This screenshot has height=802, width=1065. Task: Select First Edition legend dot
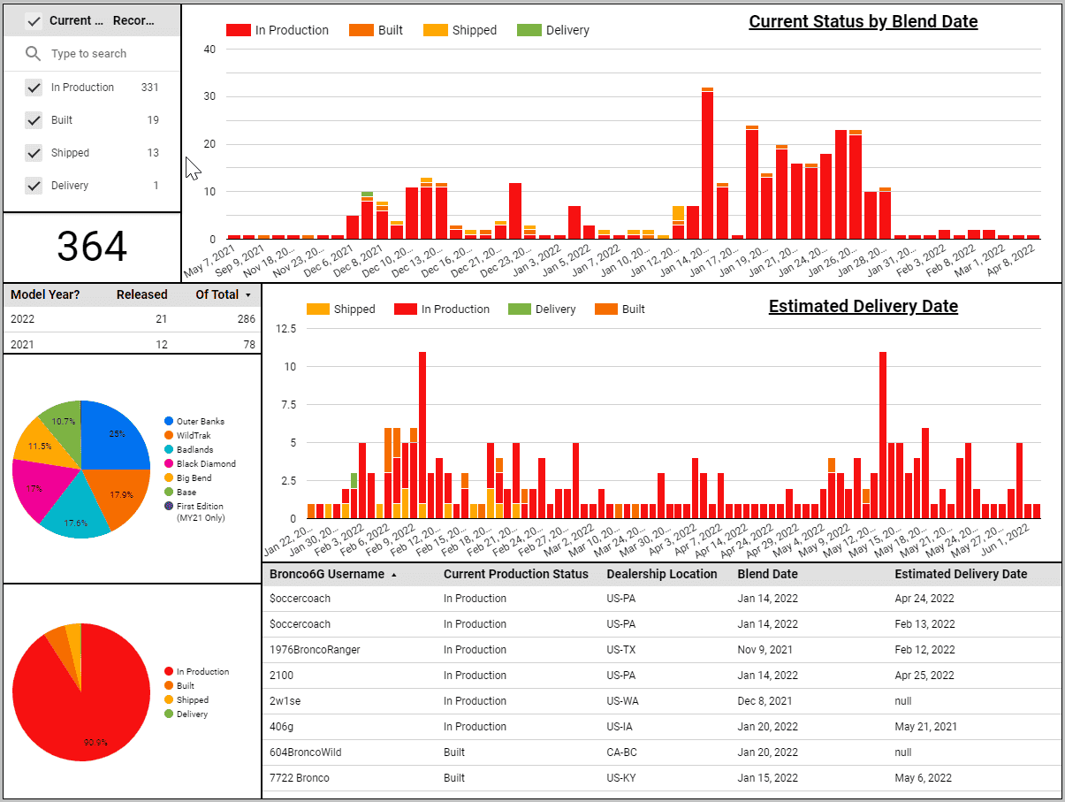(168, 507)
